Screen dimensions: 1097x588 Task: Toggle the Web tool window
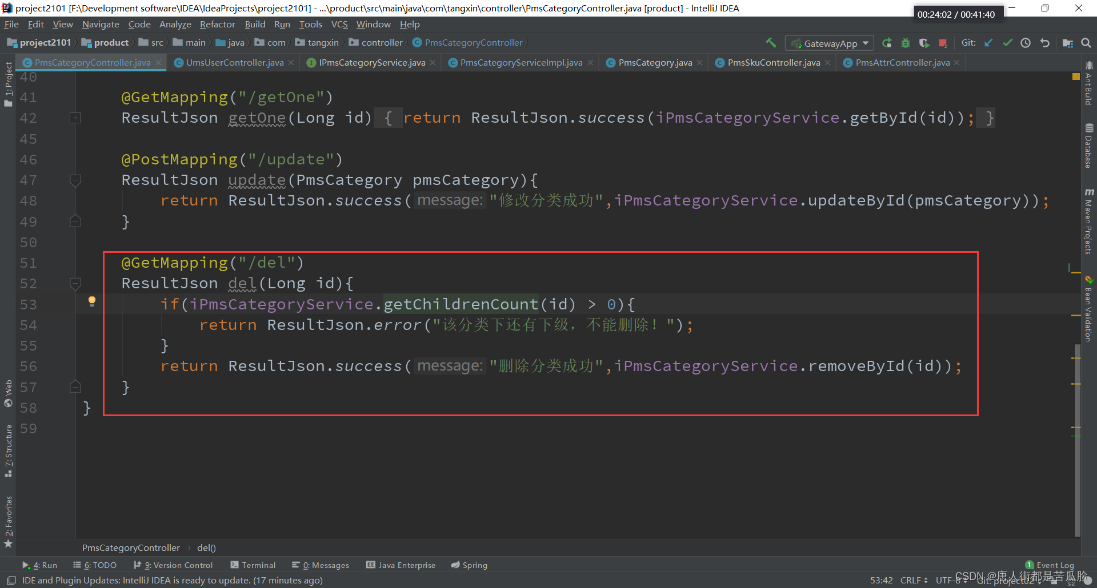click(8, 393)
